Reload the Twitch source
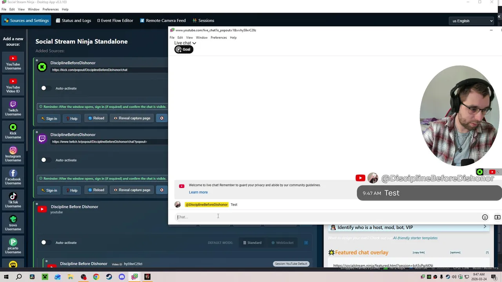Viewport: 502px width, 282px height. (96, 190)
